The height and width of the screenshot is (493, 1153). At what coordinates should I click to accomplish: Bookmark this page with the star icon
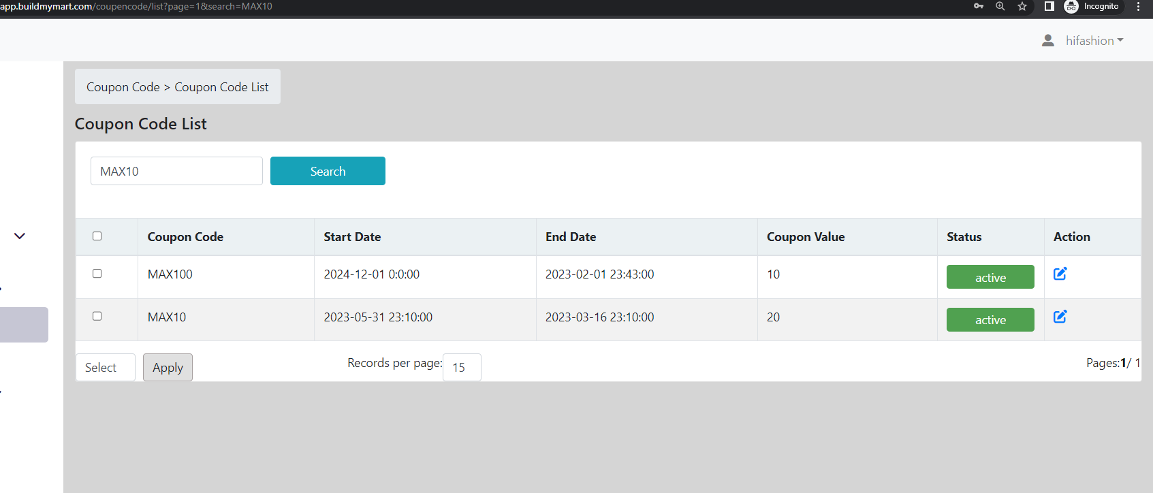coord(1022,6)
